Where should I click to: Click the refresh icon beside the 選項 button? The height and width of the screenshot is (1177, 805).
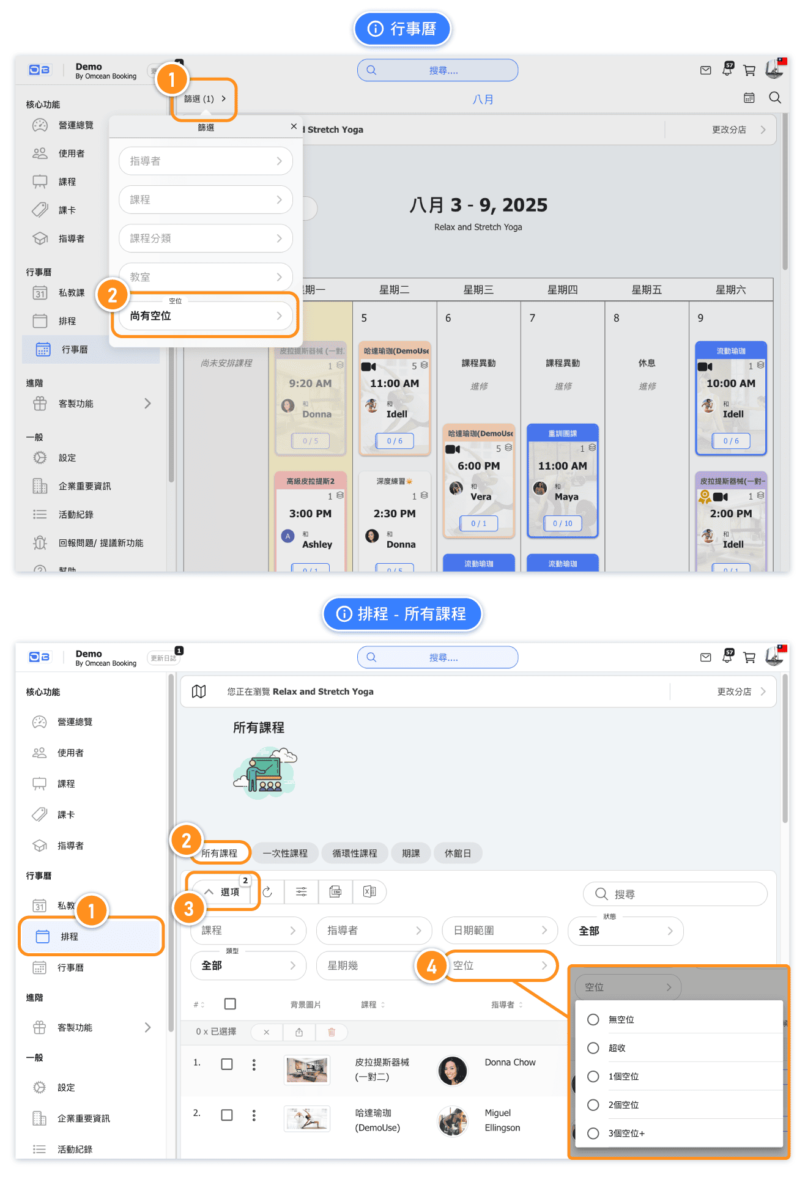coord(267,892)
